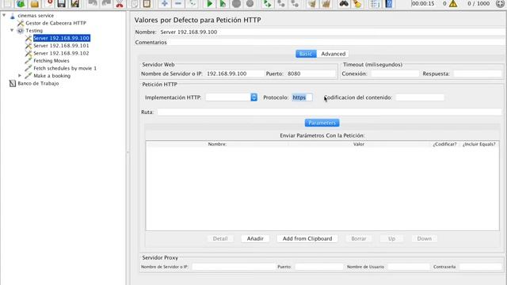Click the New test plan icon
507x285 pixels.
(7, 3)
